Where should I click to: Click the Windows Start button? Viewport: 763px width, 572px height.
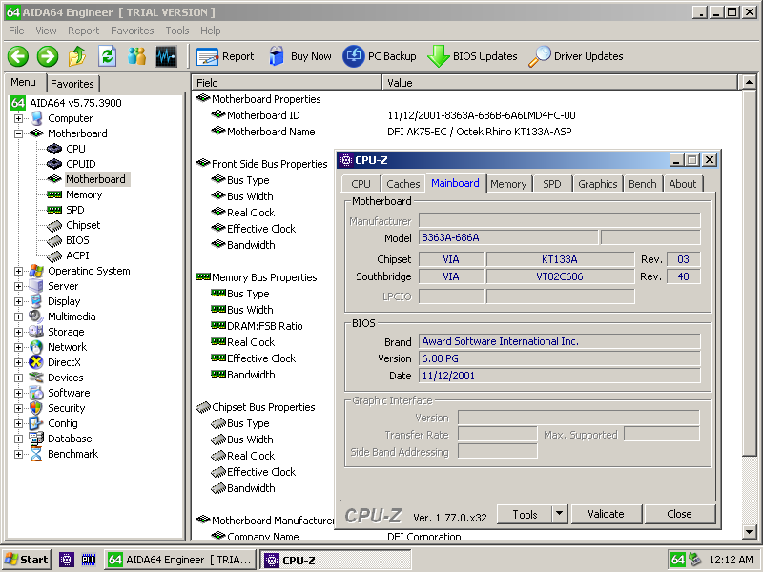click(28, 560)
